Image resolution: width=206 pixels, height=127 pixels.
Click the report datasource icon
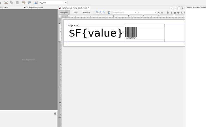(x=36, y=3)
